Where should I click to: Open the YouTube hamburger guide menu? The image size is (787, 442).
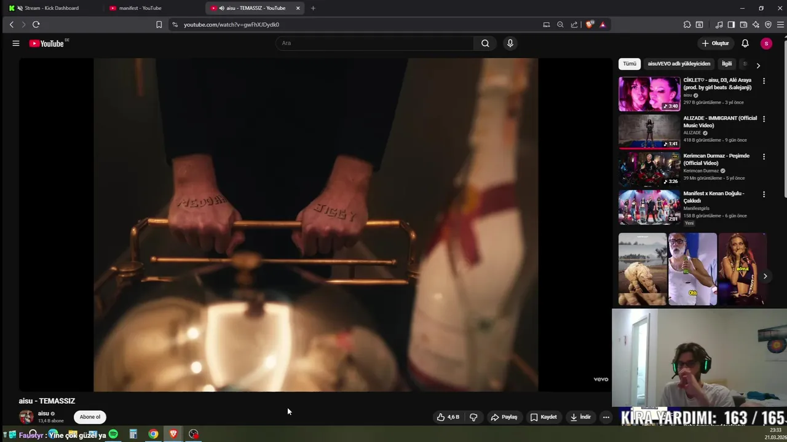[16, 44]
